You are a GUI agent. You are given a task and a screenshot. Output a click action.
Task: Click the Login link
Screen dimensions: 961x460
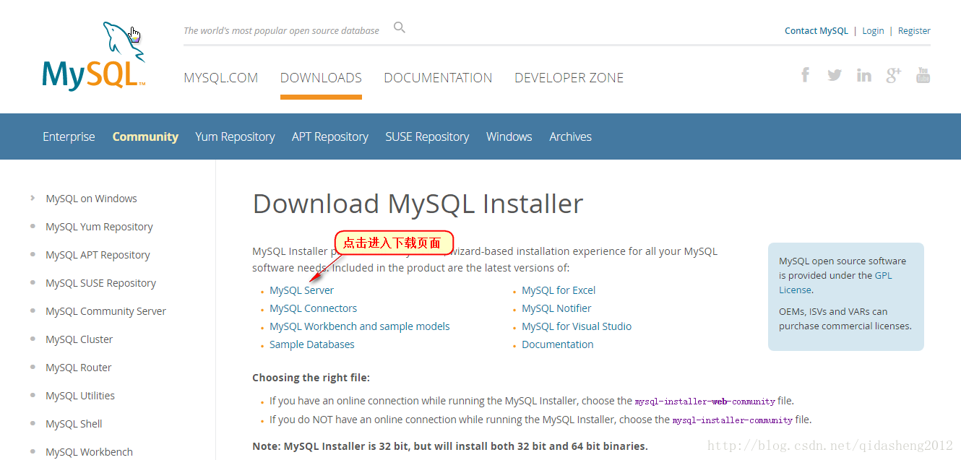873,31
